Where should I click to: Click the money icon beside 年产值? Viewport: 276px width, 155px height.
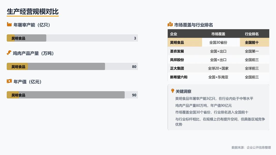click(9, 81)
